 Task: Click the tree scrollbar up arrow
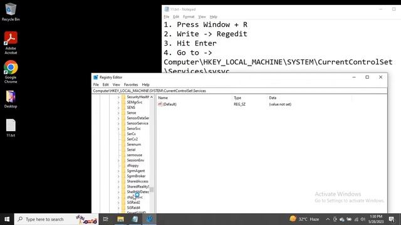coord(152,97)
